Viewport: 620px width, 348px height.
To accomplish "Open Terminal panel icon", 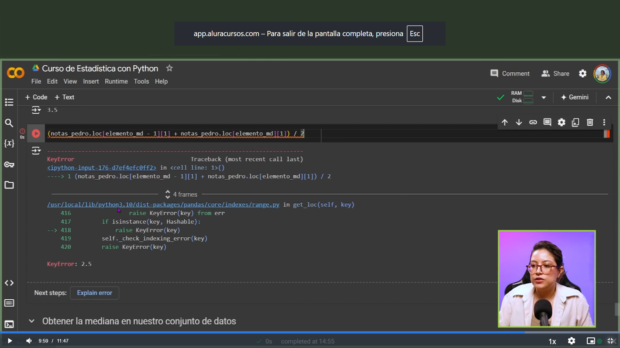I will [9, 324].
